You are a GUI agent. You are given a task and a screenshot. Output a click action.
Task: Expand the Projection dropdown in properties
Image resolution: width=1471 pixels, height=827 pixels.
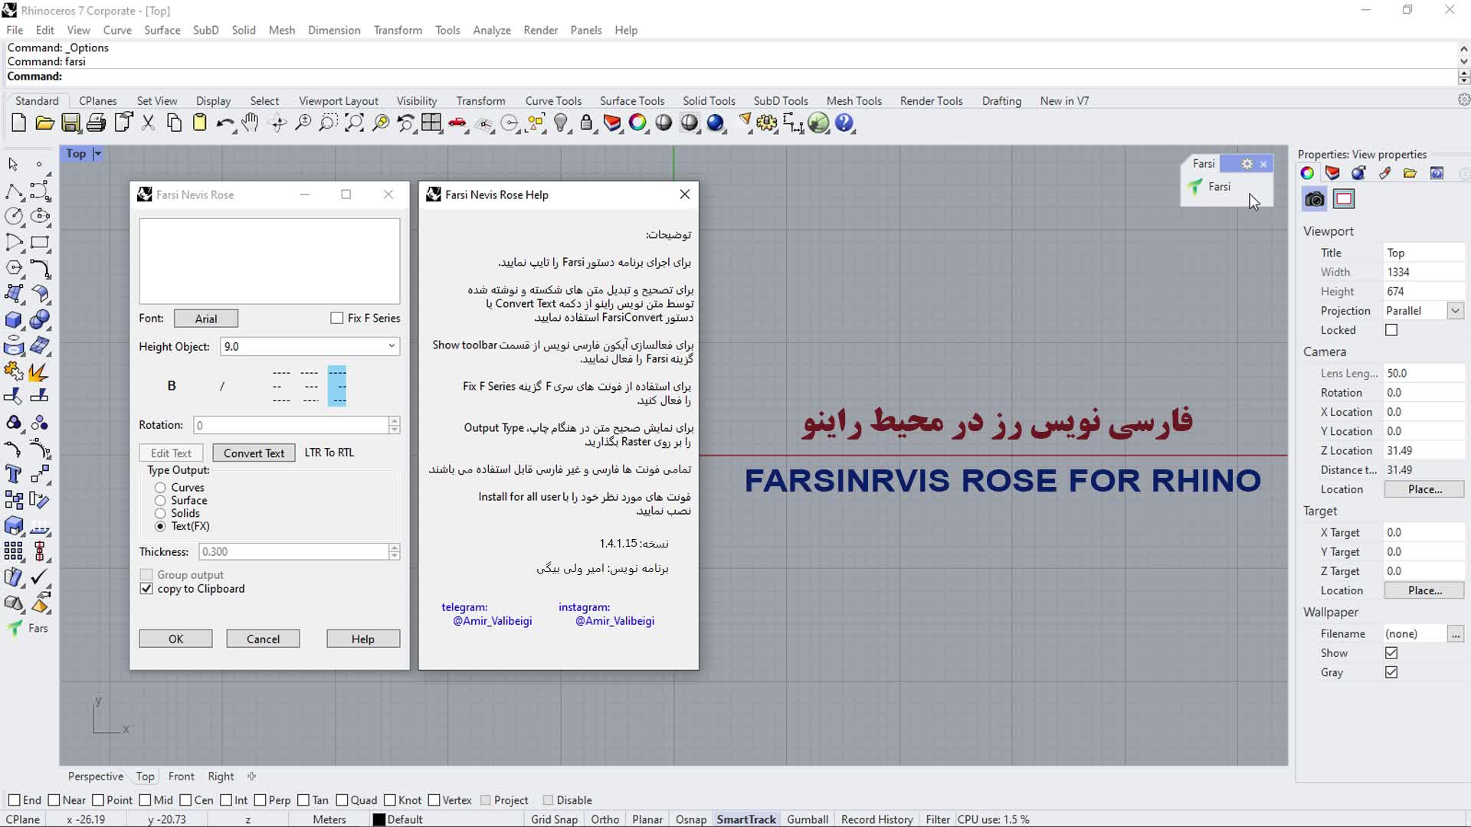pos(1454,311)
